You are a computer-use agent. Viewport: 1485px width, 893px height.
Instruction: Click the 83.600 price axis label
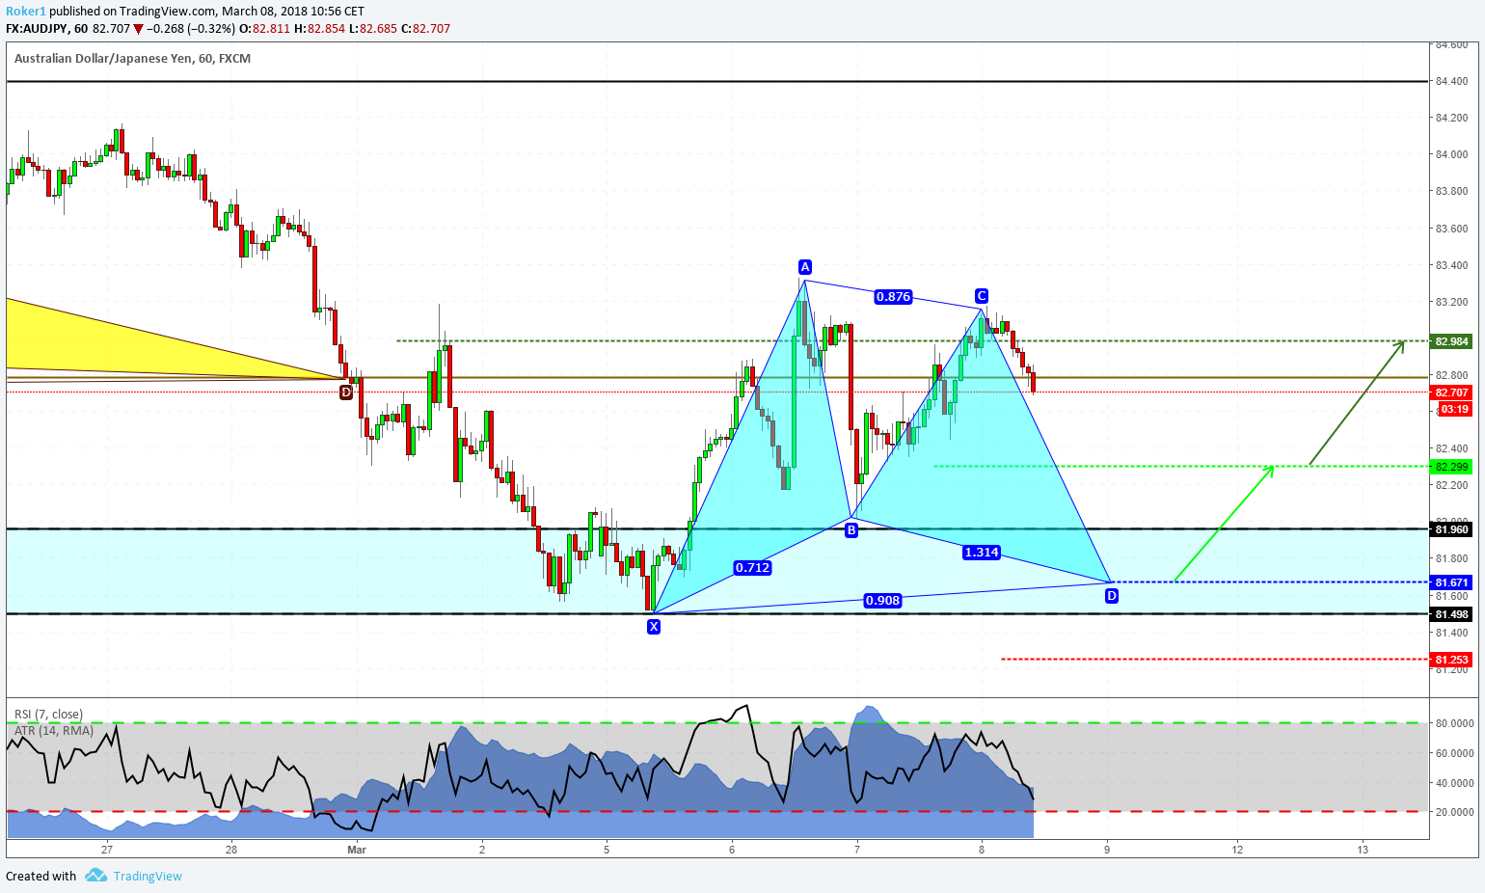(1452, 229)
